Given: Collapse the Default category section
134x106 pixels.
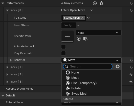Looking at the screenshot, I should tap(3, 95).
